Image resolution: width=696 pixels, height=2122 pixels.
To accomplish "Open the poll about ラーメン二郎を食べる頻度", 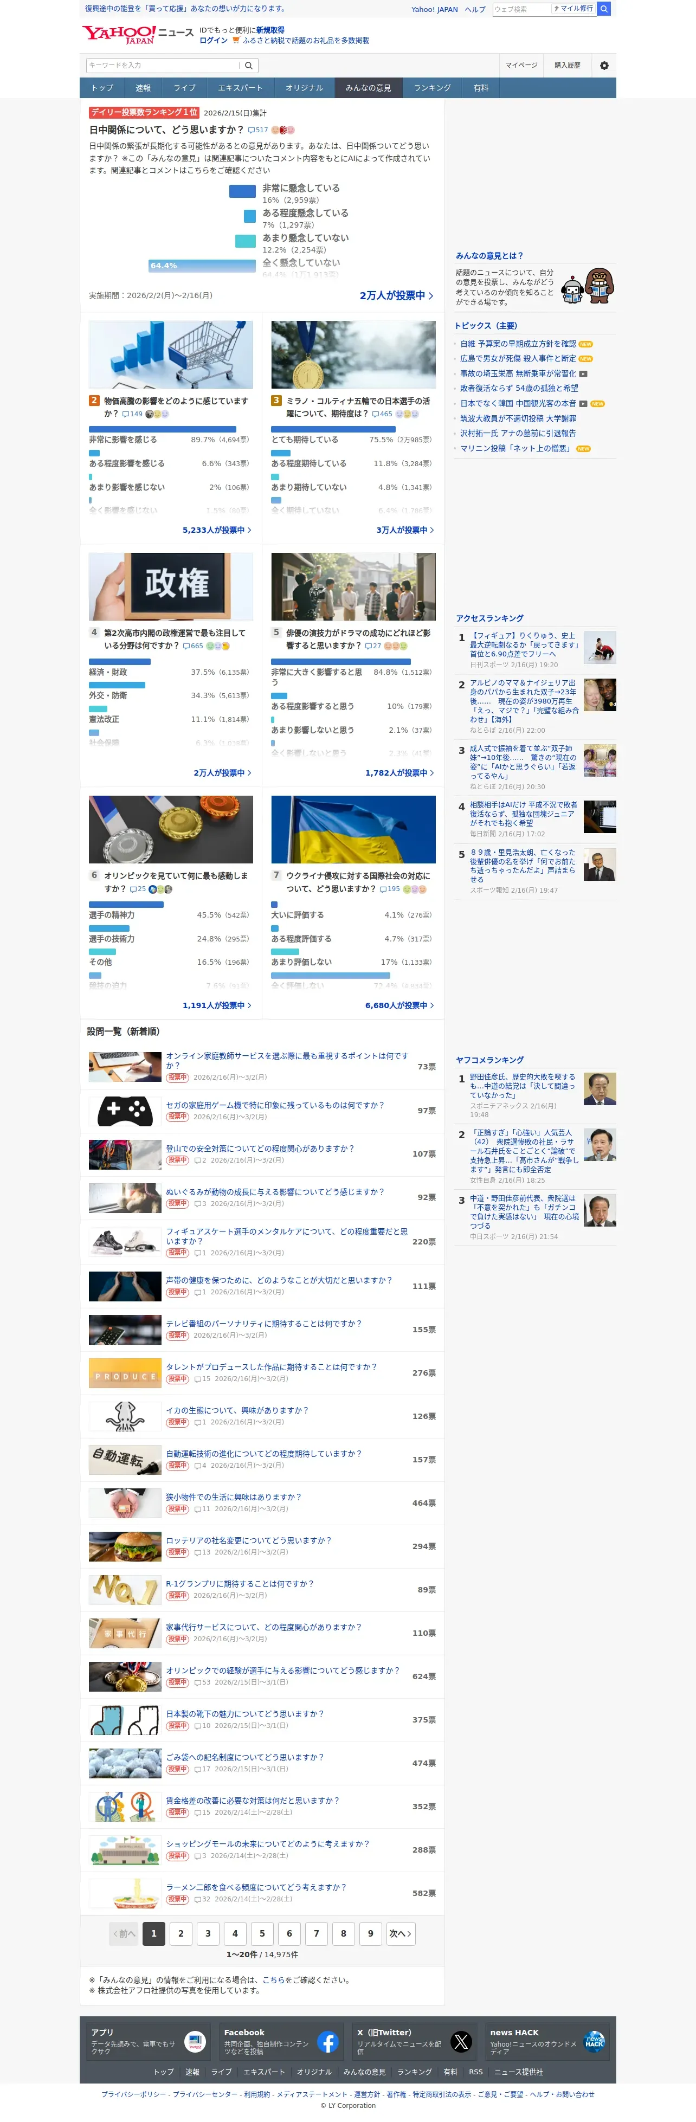I will [x=256, y=1887].
